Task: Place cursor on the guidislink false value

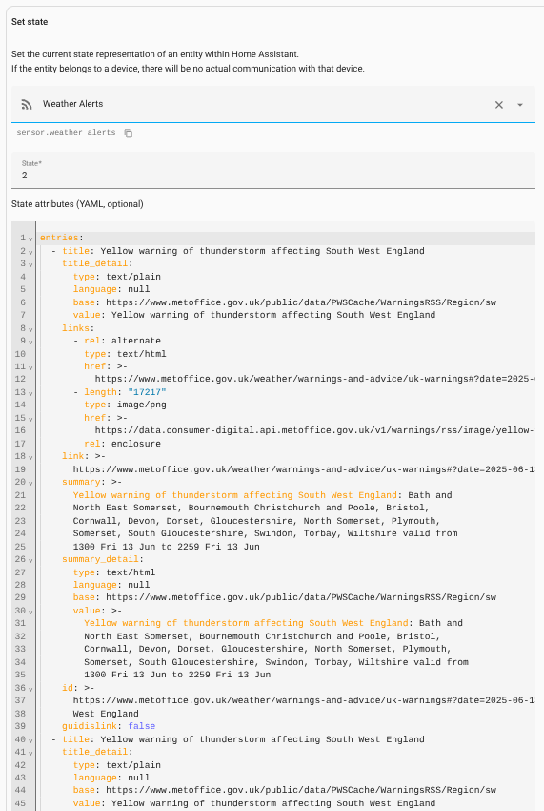Action: tap(142, 726)
